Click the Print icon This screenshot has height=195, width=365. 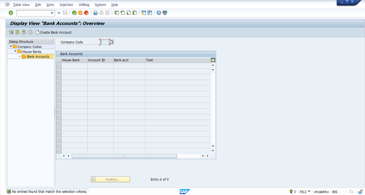point(95,13)
